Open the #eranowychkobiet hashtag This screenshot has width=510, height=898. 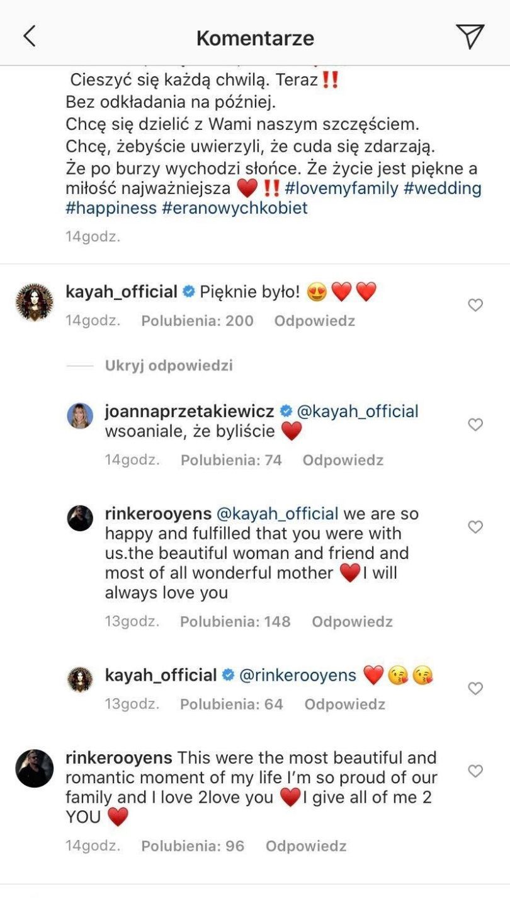[234, 208]
